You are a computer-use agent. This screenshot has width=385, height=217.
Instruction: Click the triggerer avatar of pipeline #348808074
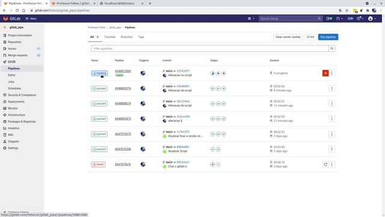click(x=143, y=104)
